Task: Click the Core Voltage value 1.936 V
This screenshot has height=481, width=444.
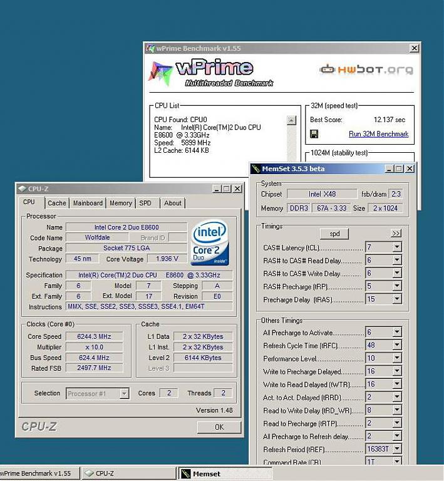Action: 167,259
